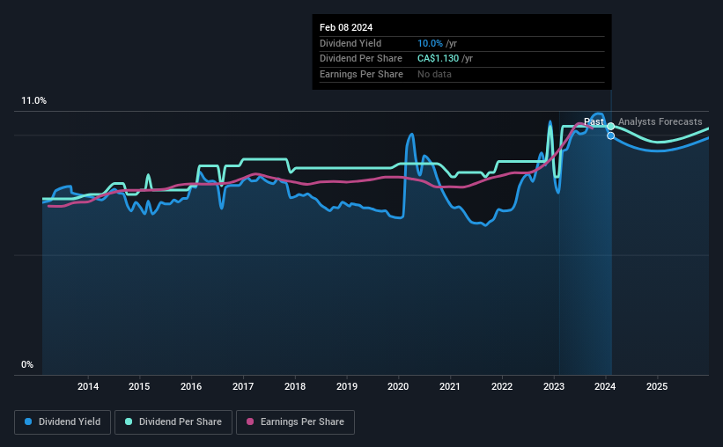Toggle the Earnings Per Share legend button
The image size is (723, 447).
pos(295,422)
